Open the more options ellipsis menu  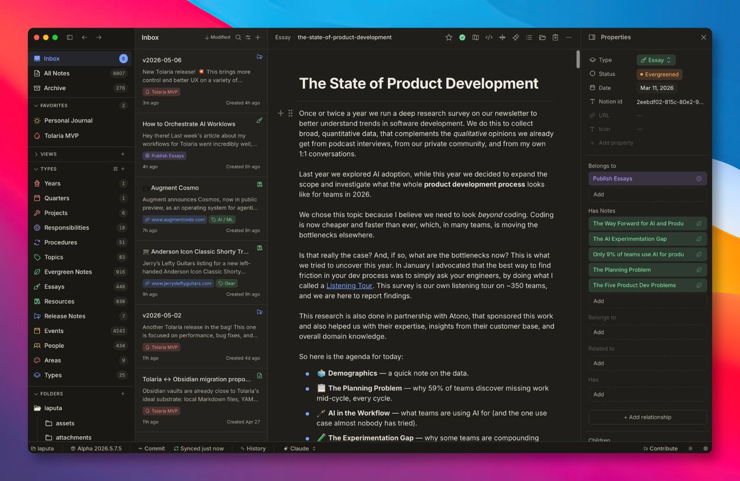coord(569,37)
